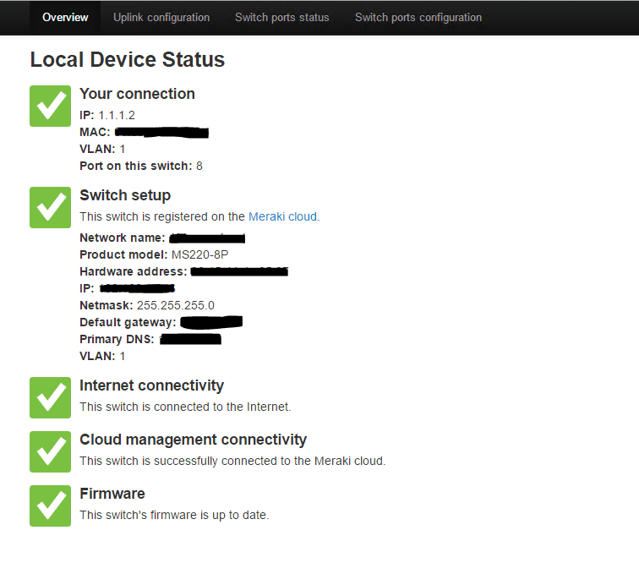Go to the Switch ports status tab

[x=282, y=17]
